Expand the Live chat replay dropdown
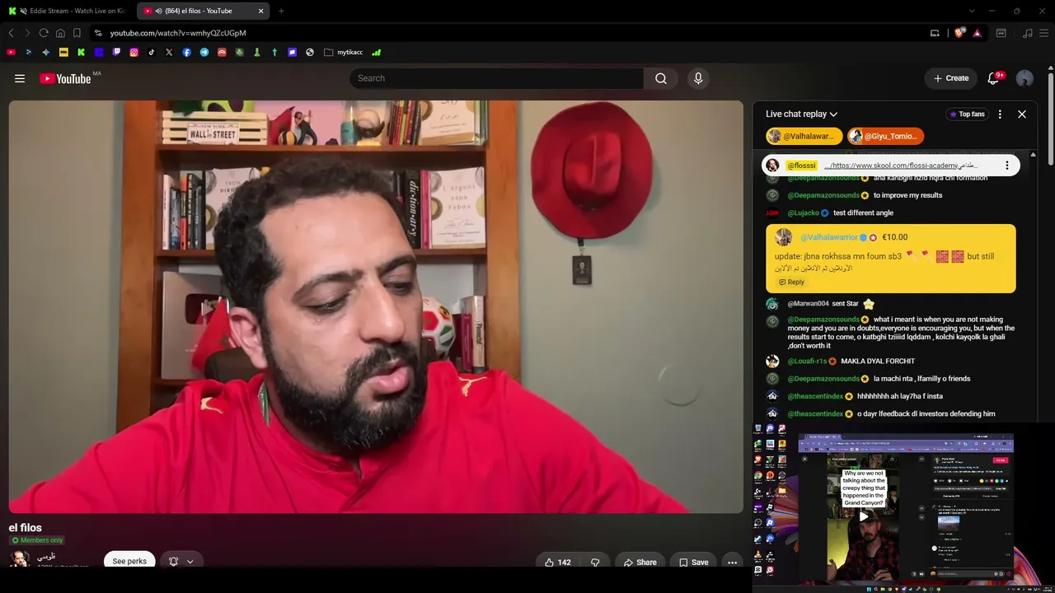Image resolution: width=1055 pixels, height=593 pixels. [801, 114]
